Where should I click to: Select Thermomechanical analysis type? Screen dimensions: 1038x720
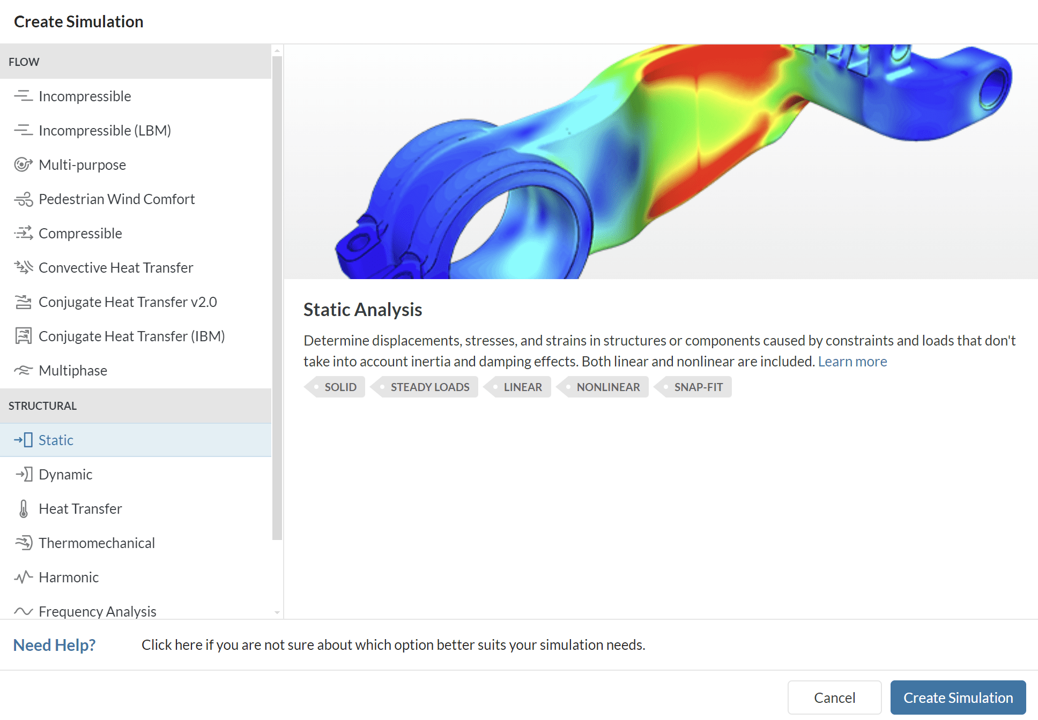click(x=97, y=543)
